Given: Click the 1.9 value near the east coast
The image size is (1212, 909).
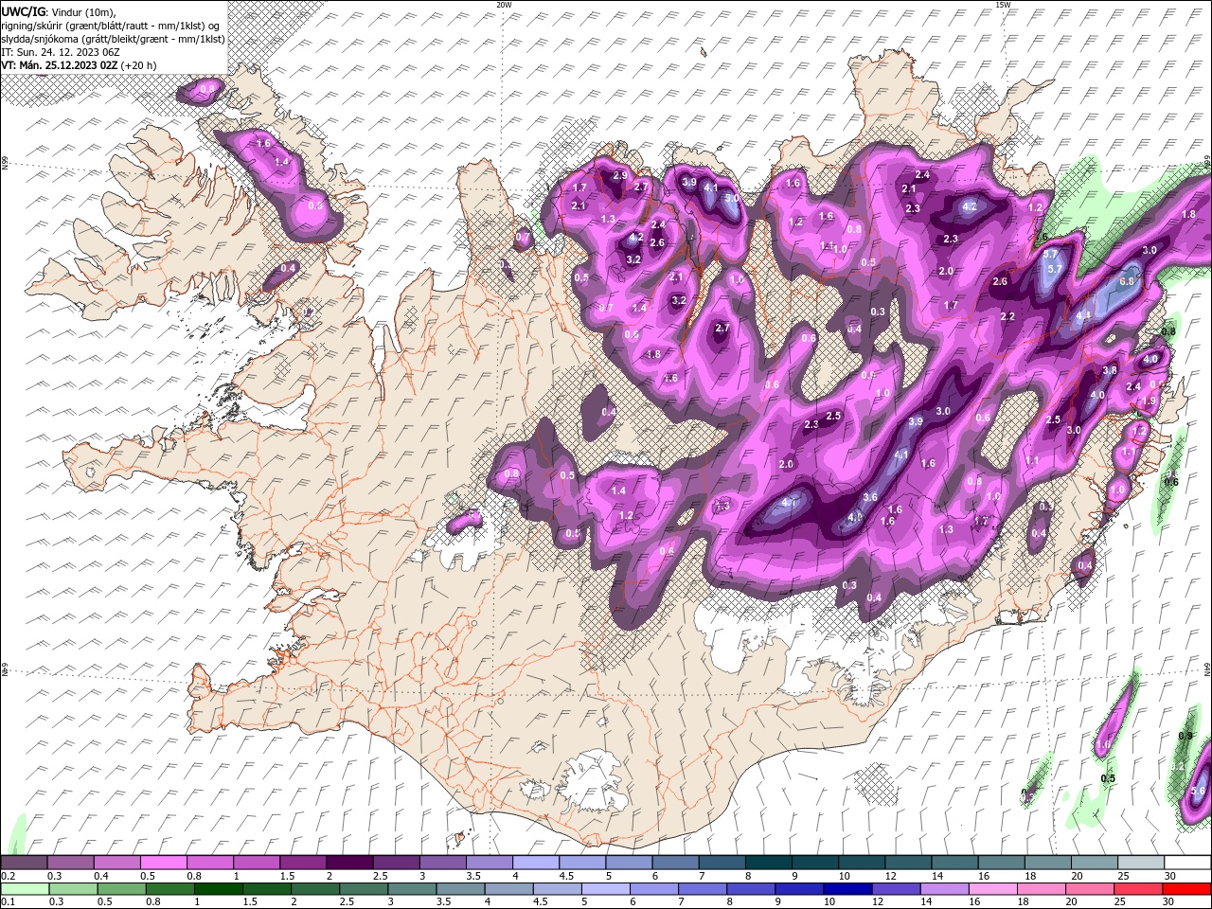Looking at the screenshot, I should pos(1149,401).
